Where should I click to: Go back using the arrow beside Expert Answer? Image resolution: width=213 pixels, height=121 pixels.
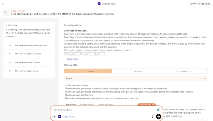point(6,13)
